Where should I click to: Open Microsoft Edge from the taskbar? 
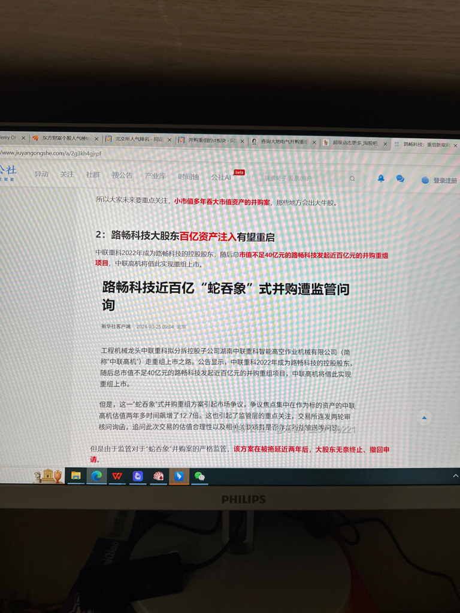96,475
